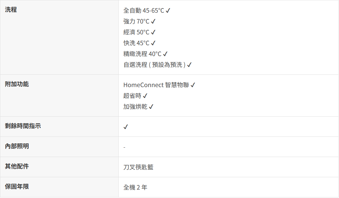Click the 刀叉筷匙籃 accessory text
339x198 pixels.
pos(138,167)
